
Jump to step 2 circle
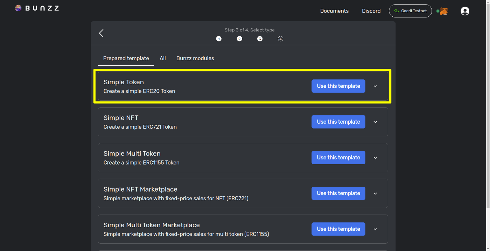click(239, 39)
